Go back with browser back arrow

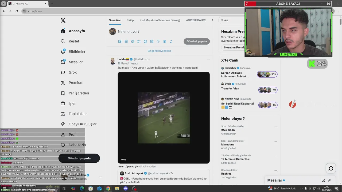coord(4,11)
